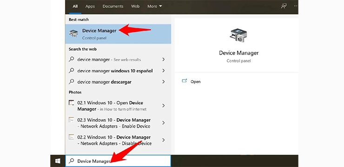Click thumbnail of '02.3 Windows 10' photo

(71, 120)
